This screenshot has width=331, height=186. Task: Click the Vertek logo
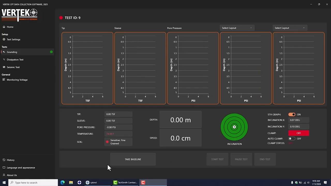[x=19, y=15]
